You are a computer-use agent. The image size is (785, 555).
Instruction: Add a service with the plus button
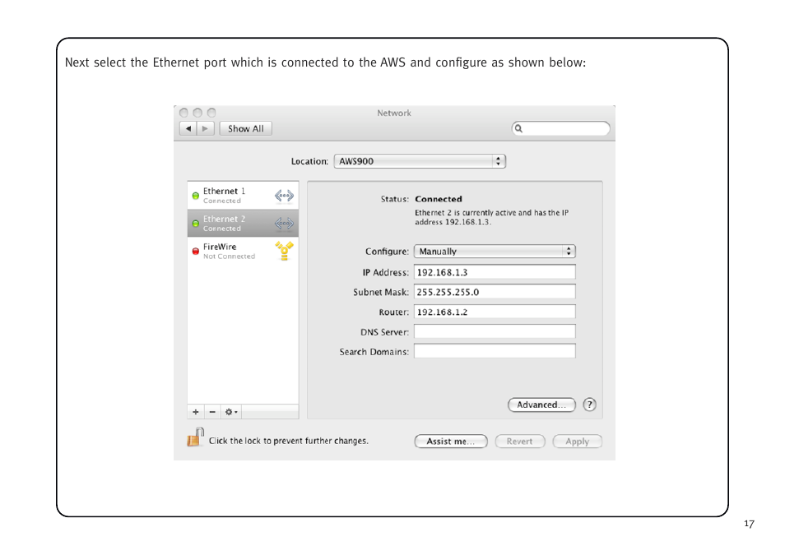pyautogui.click(x=196, y=412)
